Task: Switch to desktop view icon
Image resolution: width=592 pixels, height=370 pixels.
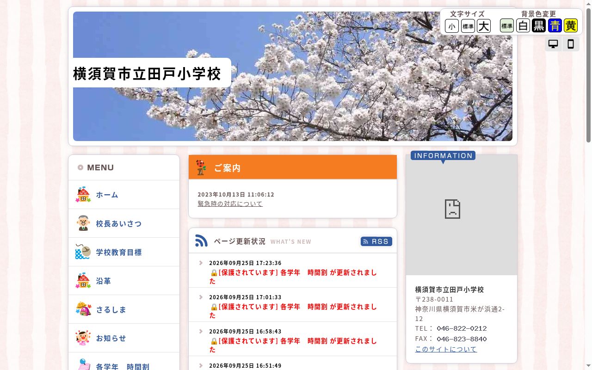Action: pos(553,44)
